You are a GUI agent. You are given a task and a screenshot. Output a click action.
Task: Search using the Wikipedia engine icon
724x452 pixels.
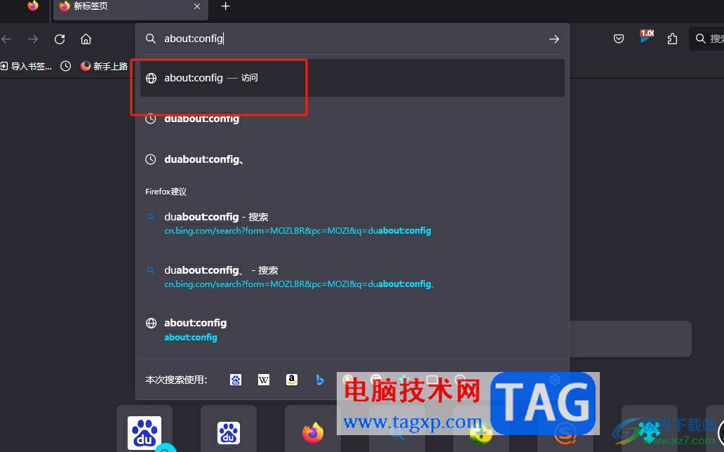[264, 380]
